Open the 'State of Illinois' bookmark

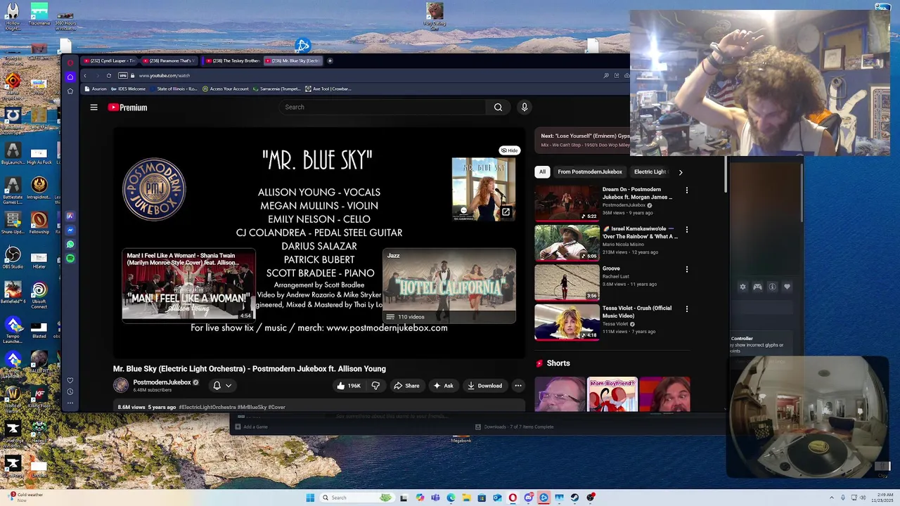[x=173, y=89]
